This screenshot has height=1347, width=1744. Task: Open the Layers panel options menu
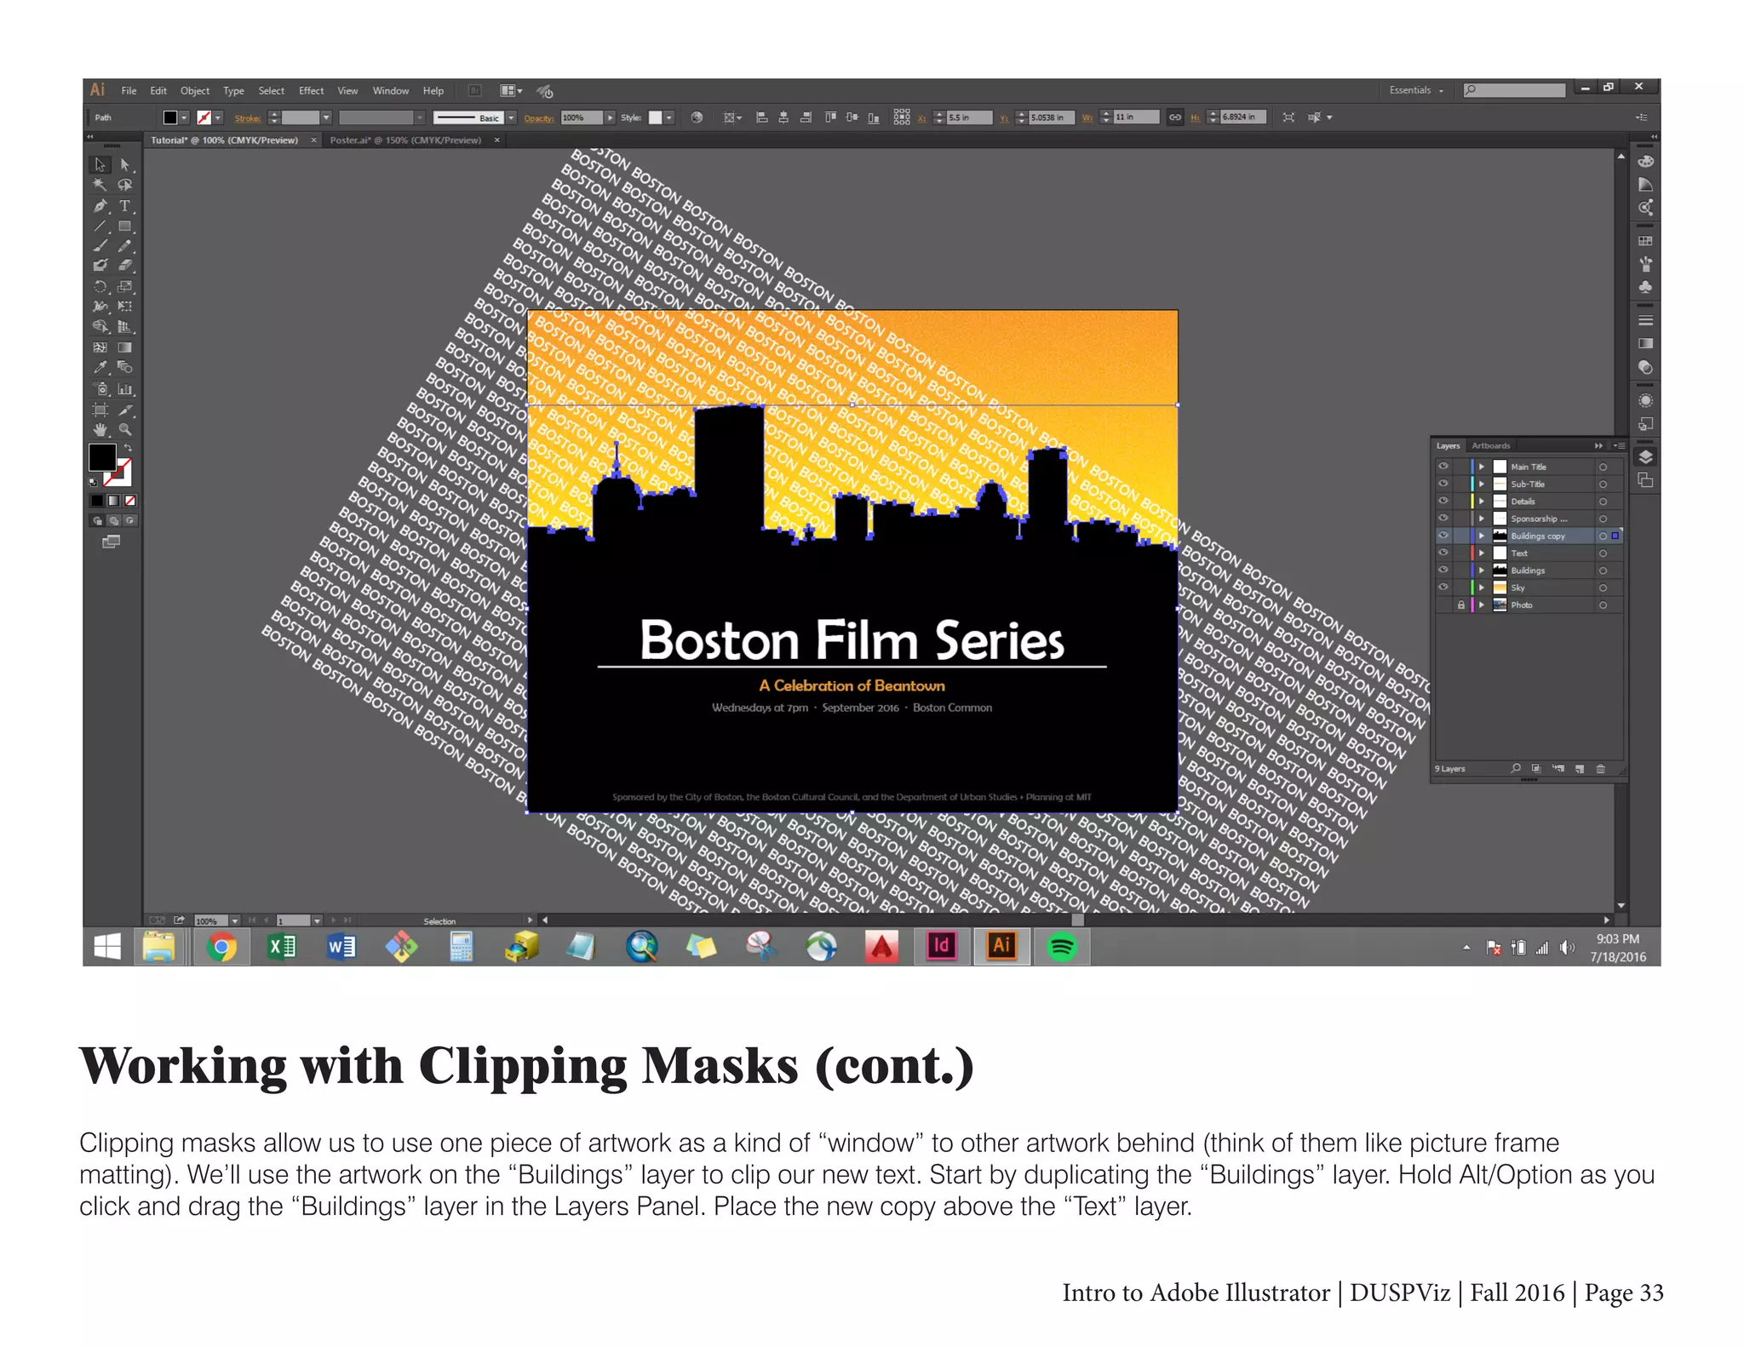1619,445
